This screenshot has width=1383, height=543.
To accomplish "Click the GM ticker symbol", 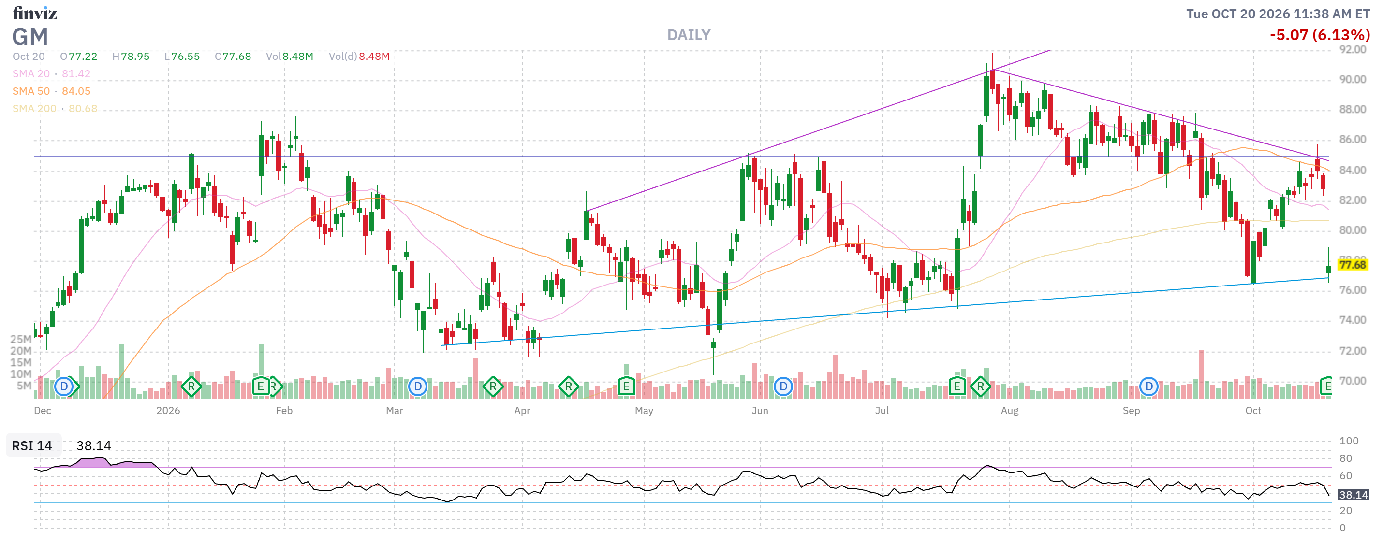I will point(30,37).
